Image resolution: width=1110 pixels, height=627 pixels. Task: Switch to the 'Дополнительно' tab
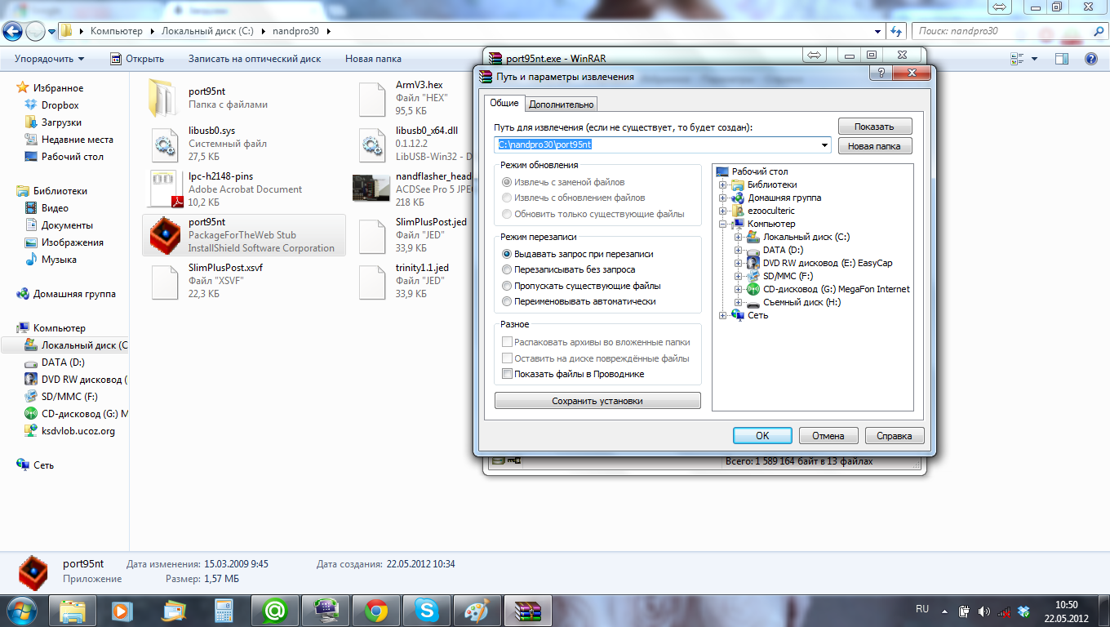pyautogui.click(x=562, y=104)
